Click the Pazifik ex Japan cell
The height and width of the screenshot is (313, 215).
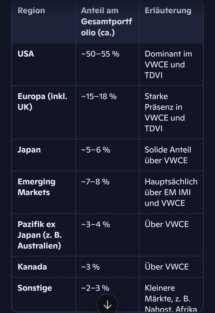point(40,235)
